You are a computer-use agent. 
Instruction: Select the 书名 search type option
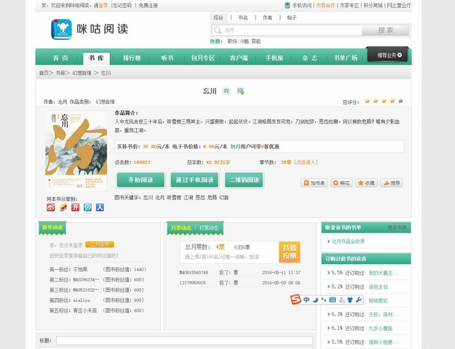pos(243,17)
